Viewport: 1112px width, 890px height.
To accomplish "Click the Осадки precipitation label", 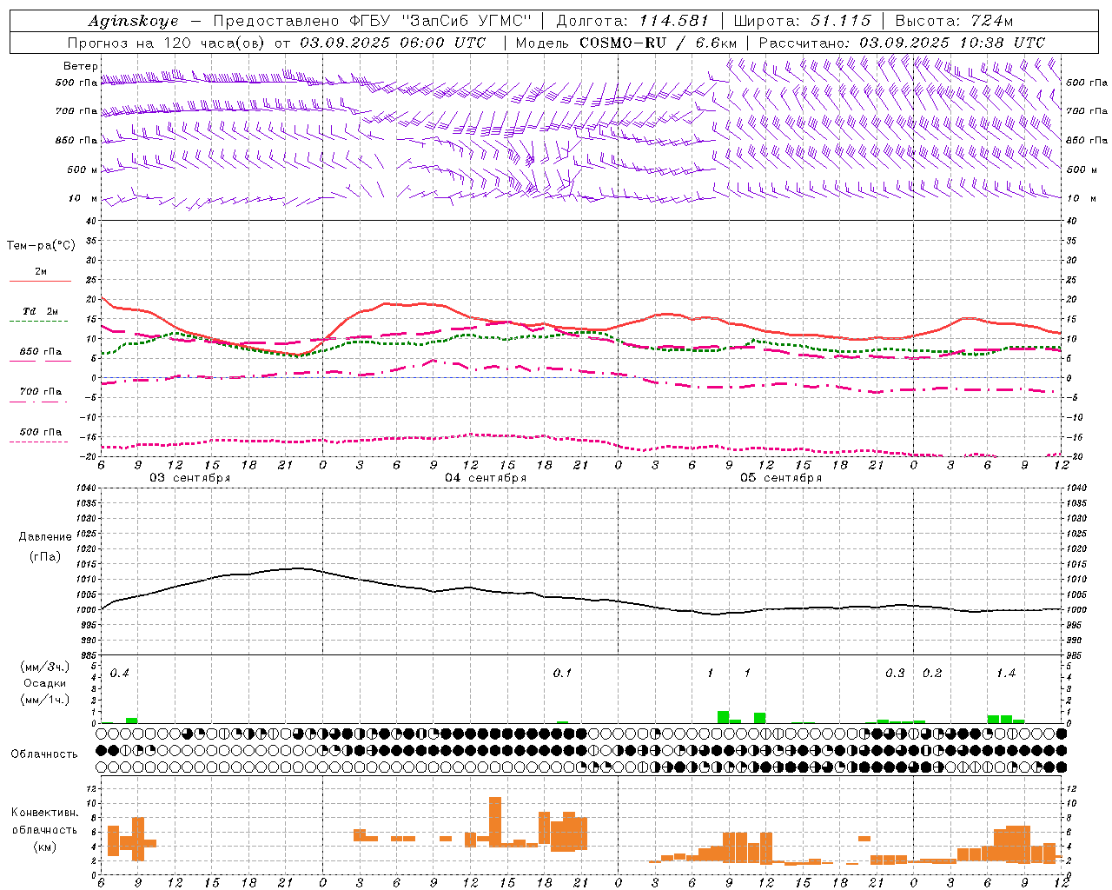I will coord(45,683).
